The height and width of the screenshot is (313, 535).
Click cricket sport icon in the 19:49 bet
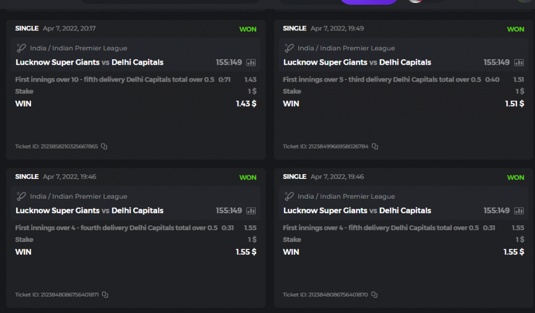(x=289, y=48)
